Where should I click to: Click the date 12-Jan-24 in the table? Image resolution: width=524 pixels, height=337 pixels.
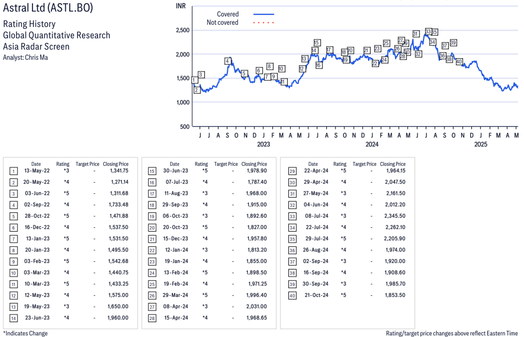coord(176,250)
